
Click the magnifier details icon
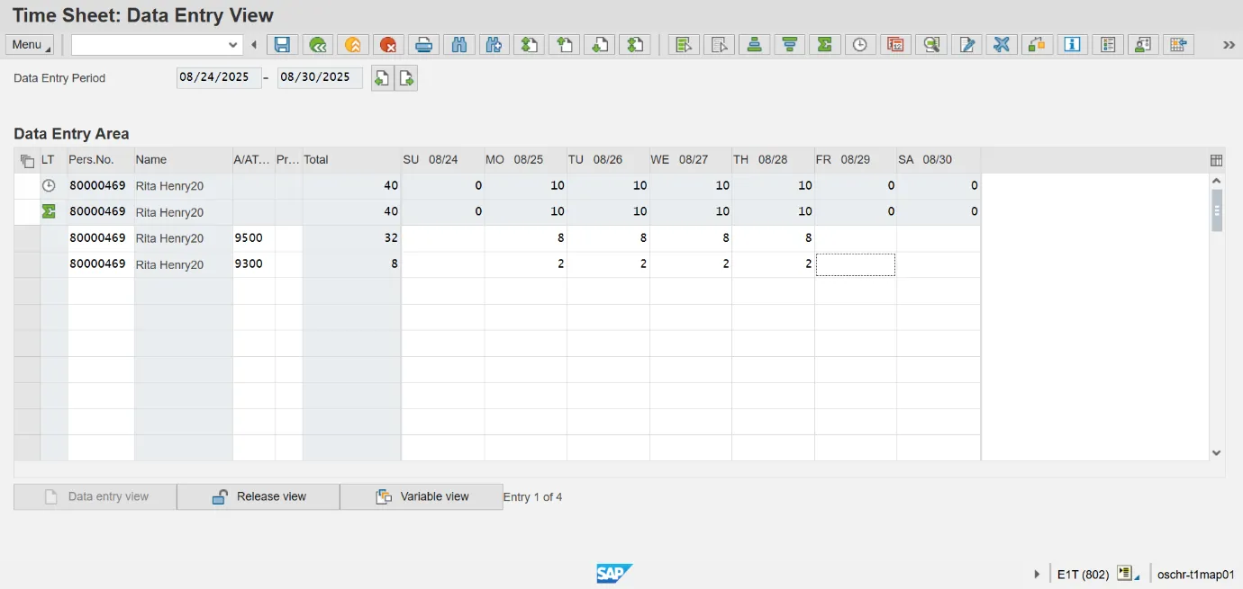point(931,44)
